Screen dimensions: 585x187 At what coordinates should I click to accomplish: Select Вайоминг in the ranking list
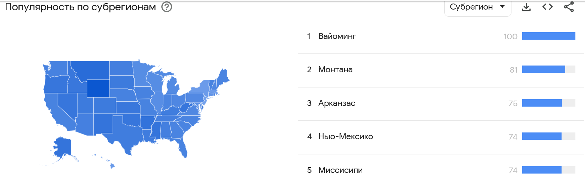pos(337,36)
